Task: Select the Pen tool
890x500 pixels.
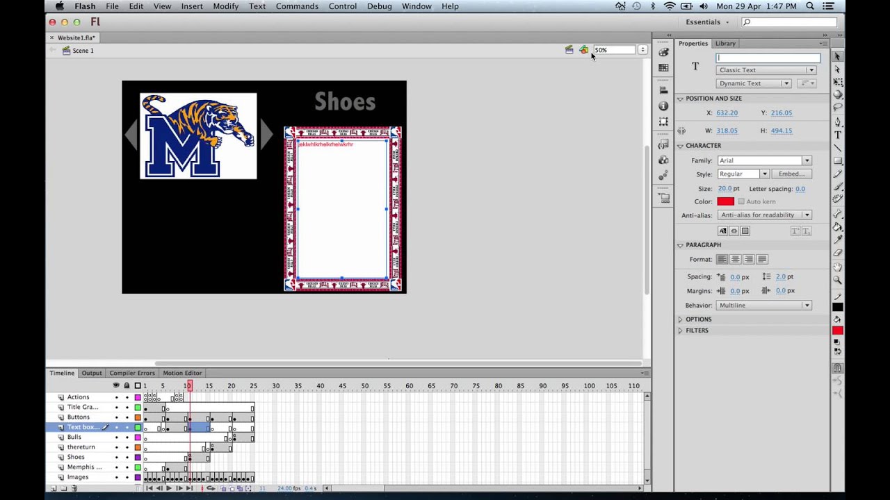Action: [837, 122]
